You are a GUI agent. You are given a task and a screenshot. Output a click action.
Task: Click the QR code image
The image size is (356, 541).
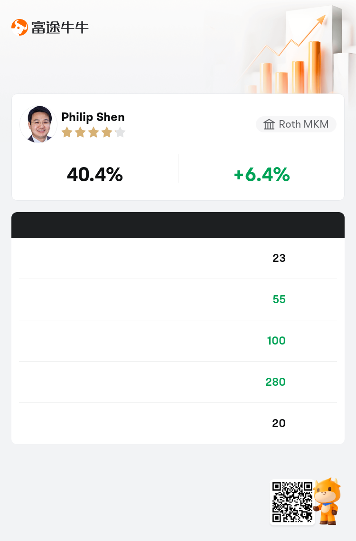pos(292,503)
